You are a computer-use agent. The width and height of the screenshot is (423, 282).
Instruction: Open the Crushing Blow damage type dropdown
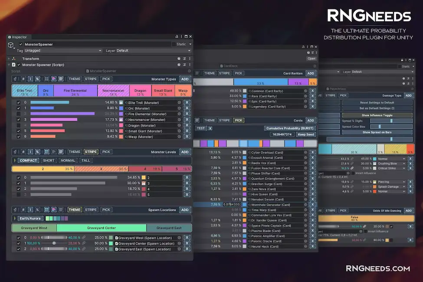[390, 164]
